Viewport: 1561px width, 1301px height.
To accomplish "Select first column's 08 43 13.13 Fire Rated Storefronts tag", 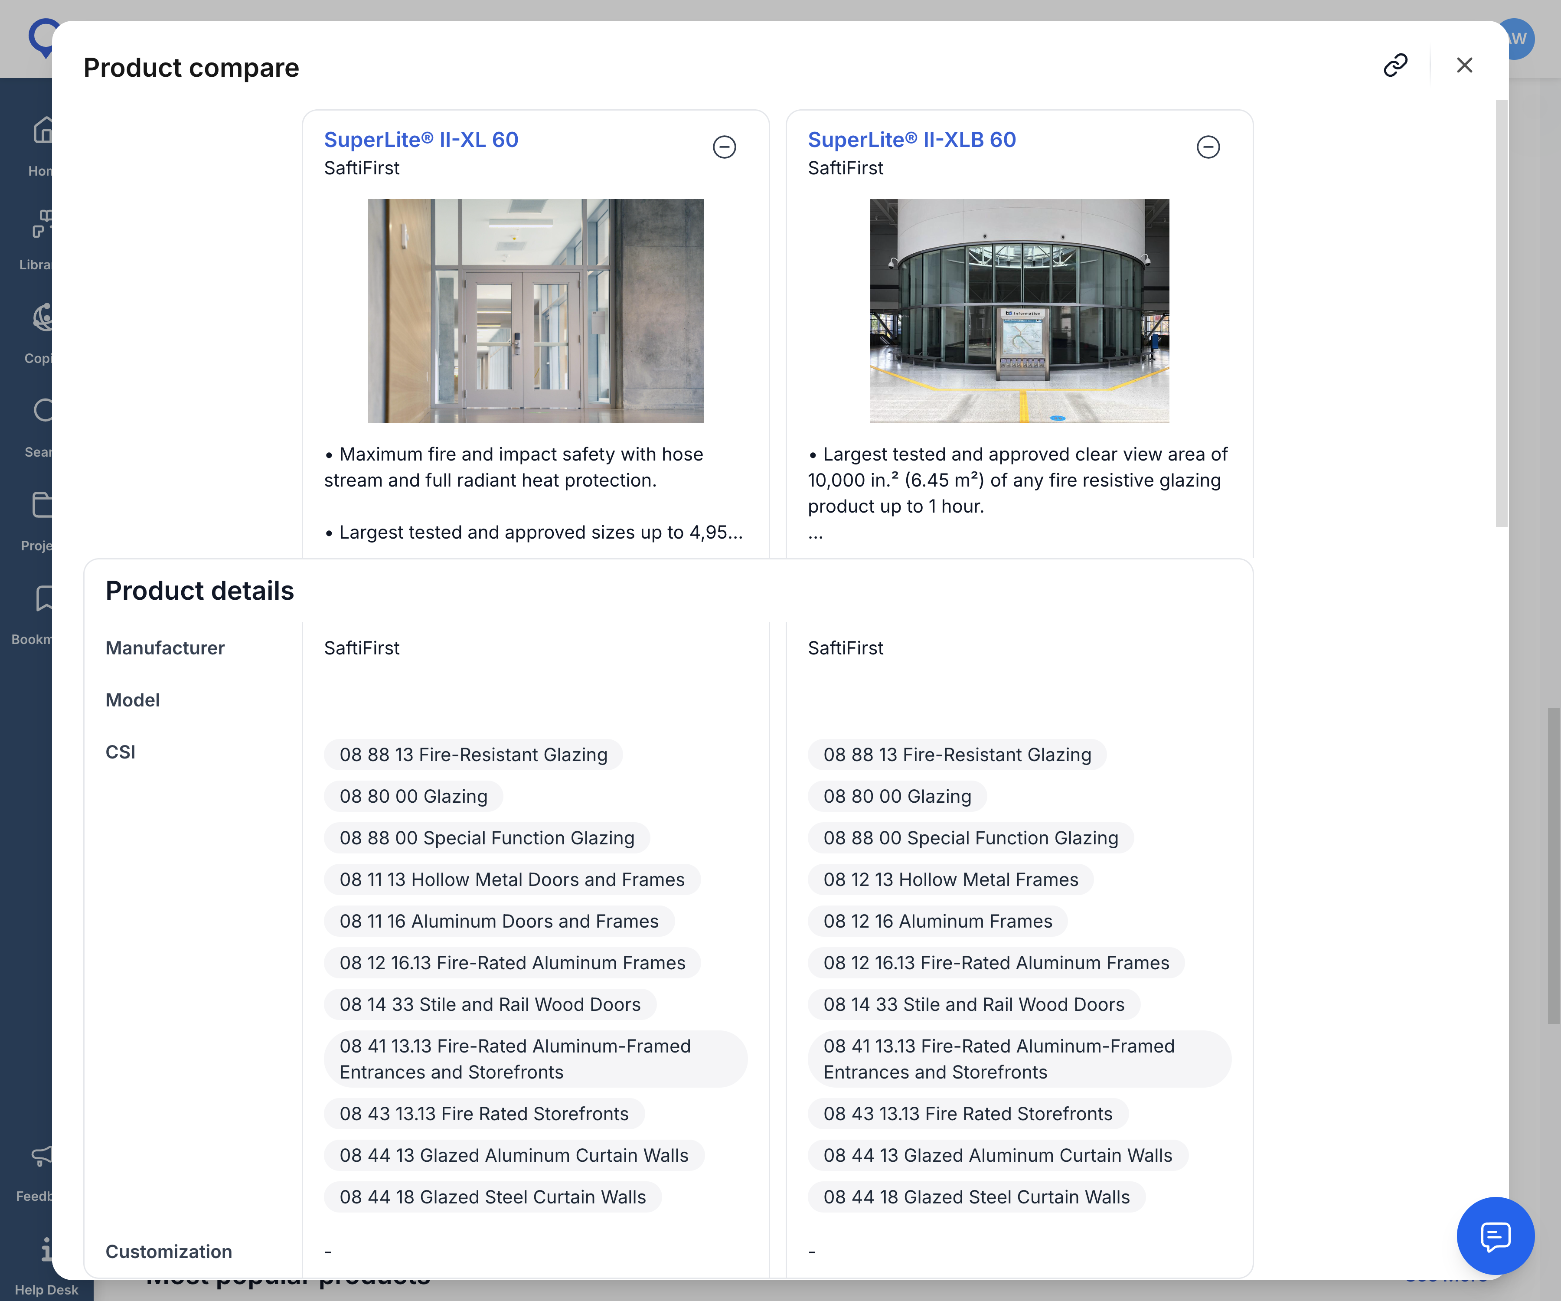I will click(484, 1114).
